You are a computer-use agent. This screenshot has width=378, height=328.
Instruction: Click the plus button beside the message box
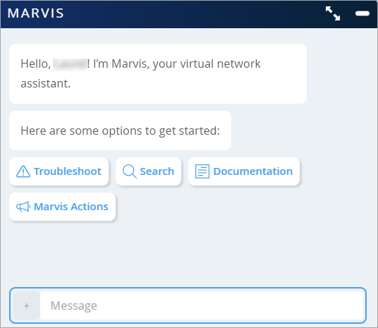tap(27, 305)
